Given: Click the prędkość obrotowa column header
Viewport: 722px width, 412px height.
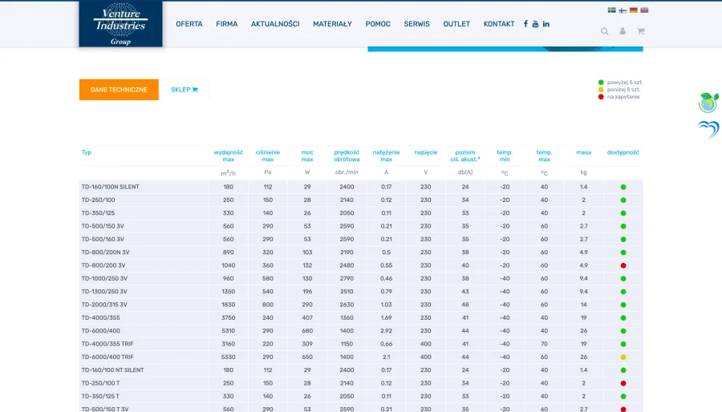Looking at the screenshot, I should click(x=347, y=156).
